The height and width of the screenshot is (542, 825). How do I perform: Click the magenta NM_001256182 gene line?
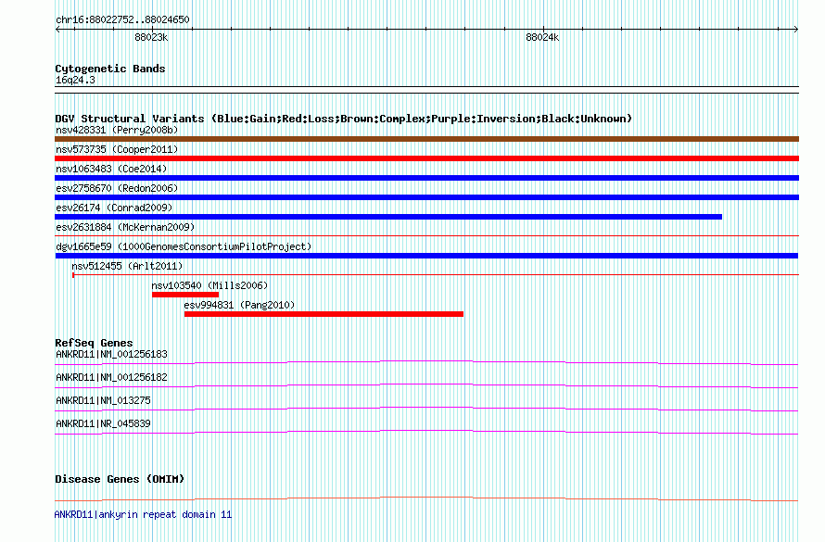tap(426, 385)
